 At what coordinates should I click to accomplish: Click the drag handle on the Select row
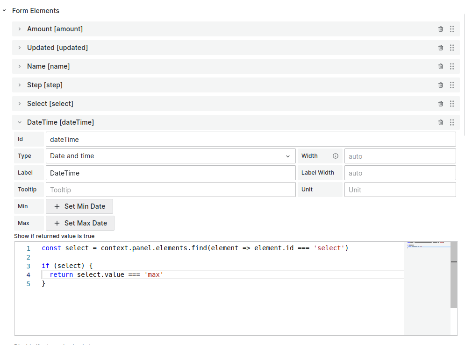451,103
